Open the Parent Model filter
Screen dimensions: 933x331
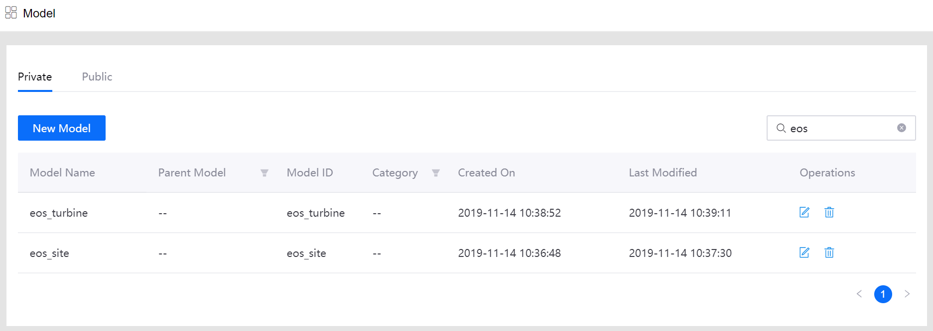point(265,173)
